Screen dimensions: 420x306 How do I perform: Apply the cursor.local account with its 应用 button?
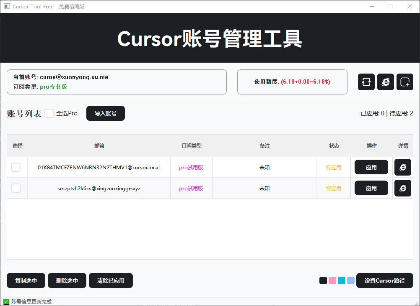371,167
